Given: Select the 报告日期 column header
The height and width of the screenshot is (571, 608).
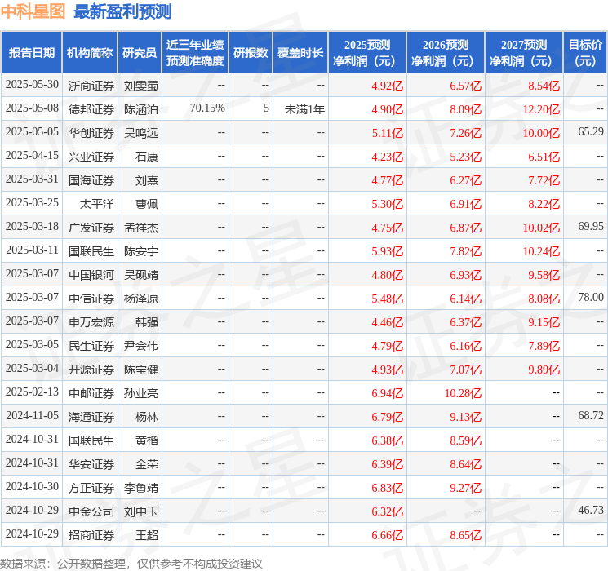Looking at the screenshot, I should (x=31, y=53).
